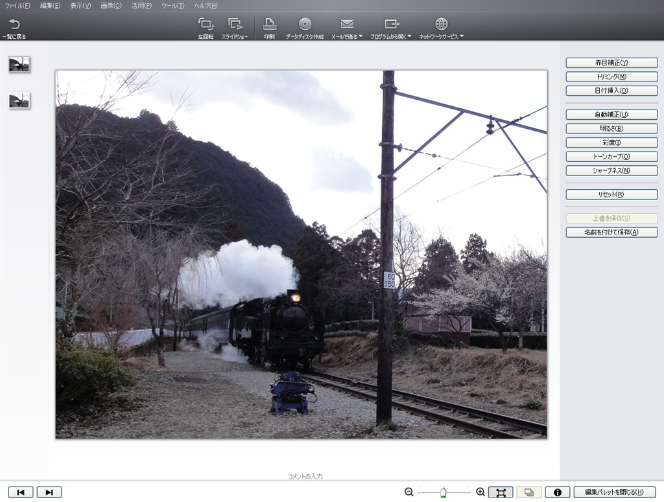The height and width of the screenshot is (502, 664).
Task: Click the network service (ネットワークサービス) globe icon
Action: tap(441, 24)
